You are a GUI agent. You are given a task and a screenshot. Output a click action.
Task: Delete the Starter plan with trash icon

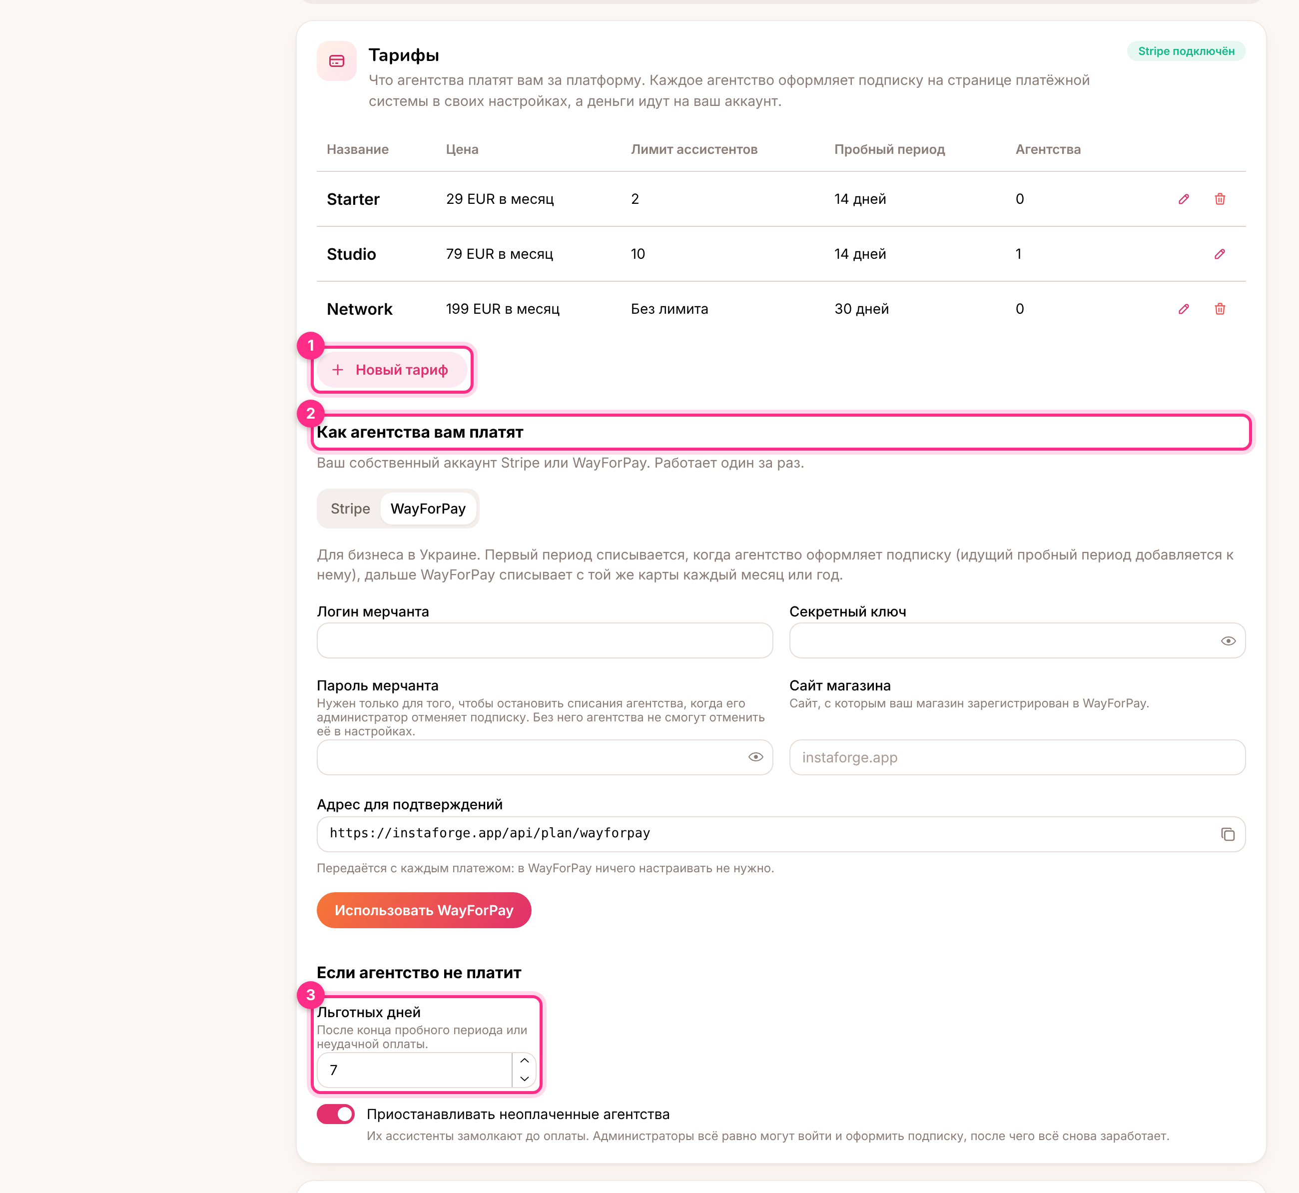coord(1220,199)
